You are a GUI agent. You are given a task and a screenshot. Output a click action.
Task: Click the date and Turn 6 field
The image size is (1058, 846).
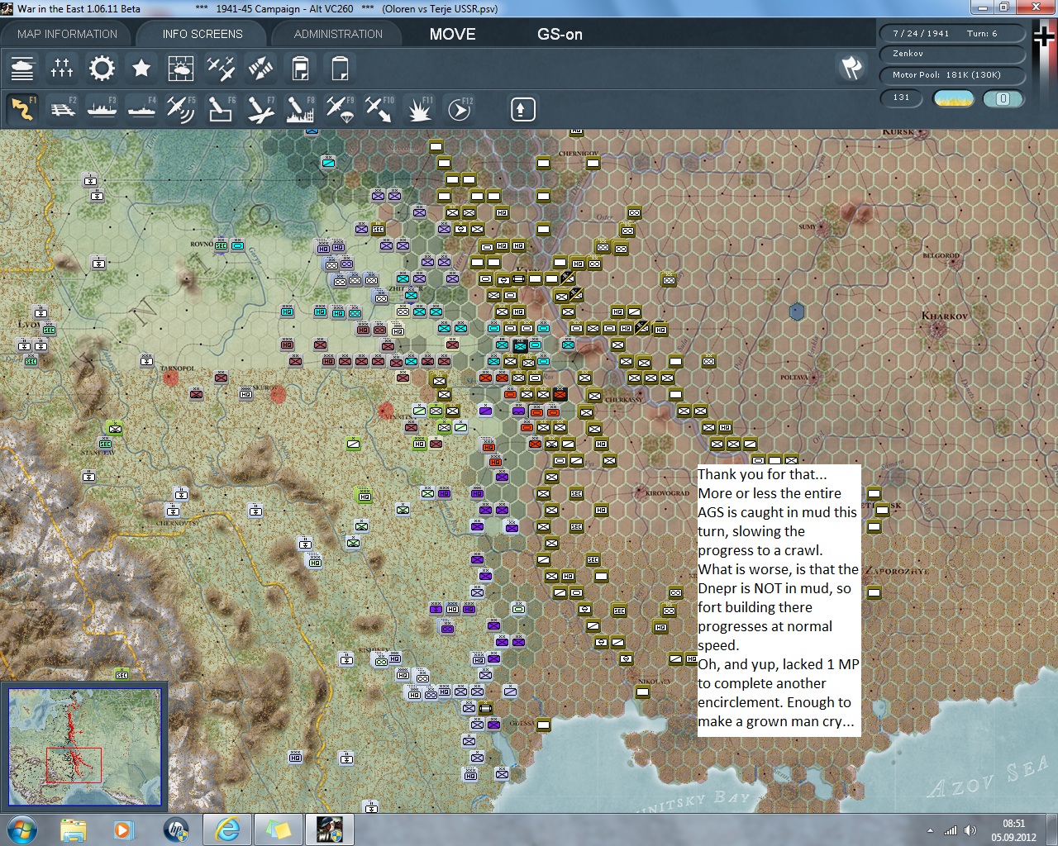pos(952,33)
